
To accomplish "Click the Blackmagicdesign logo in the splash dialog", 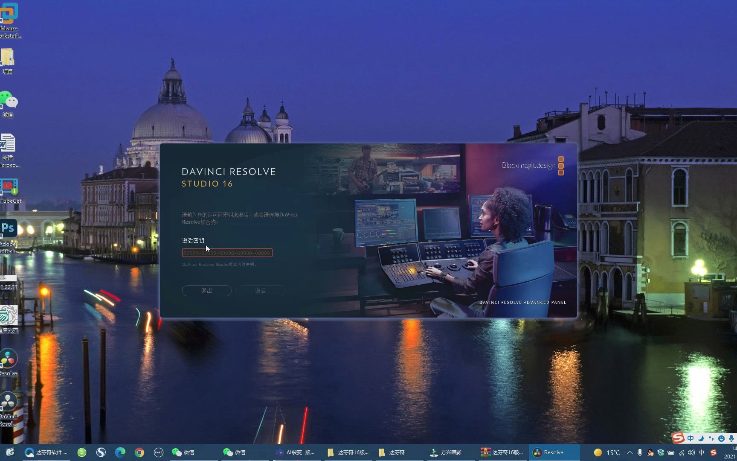I will tap(533, 166).
